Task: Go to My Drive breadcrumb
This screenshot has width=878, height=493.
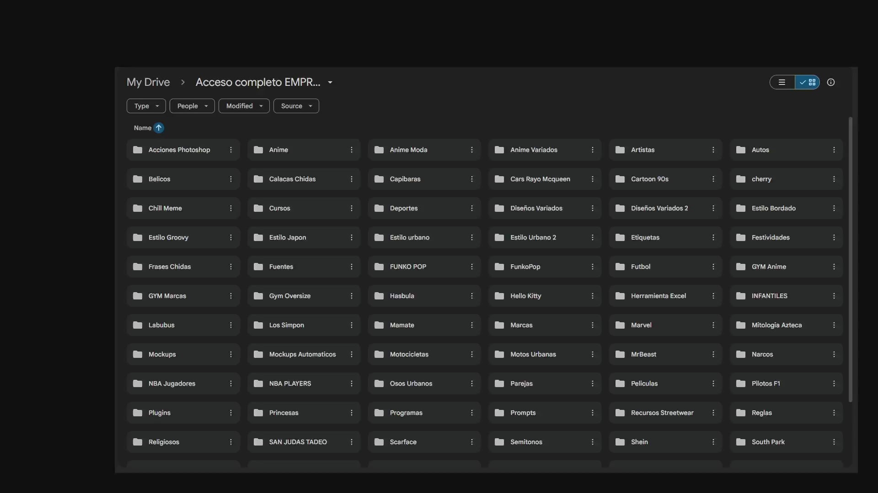Action: tap(148, 82)
